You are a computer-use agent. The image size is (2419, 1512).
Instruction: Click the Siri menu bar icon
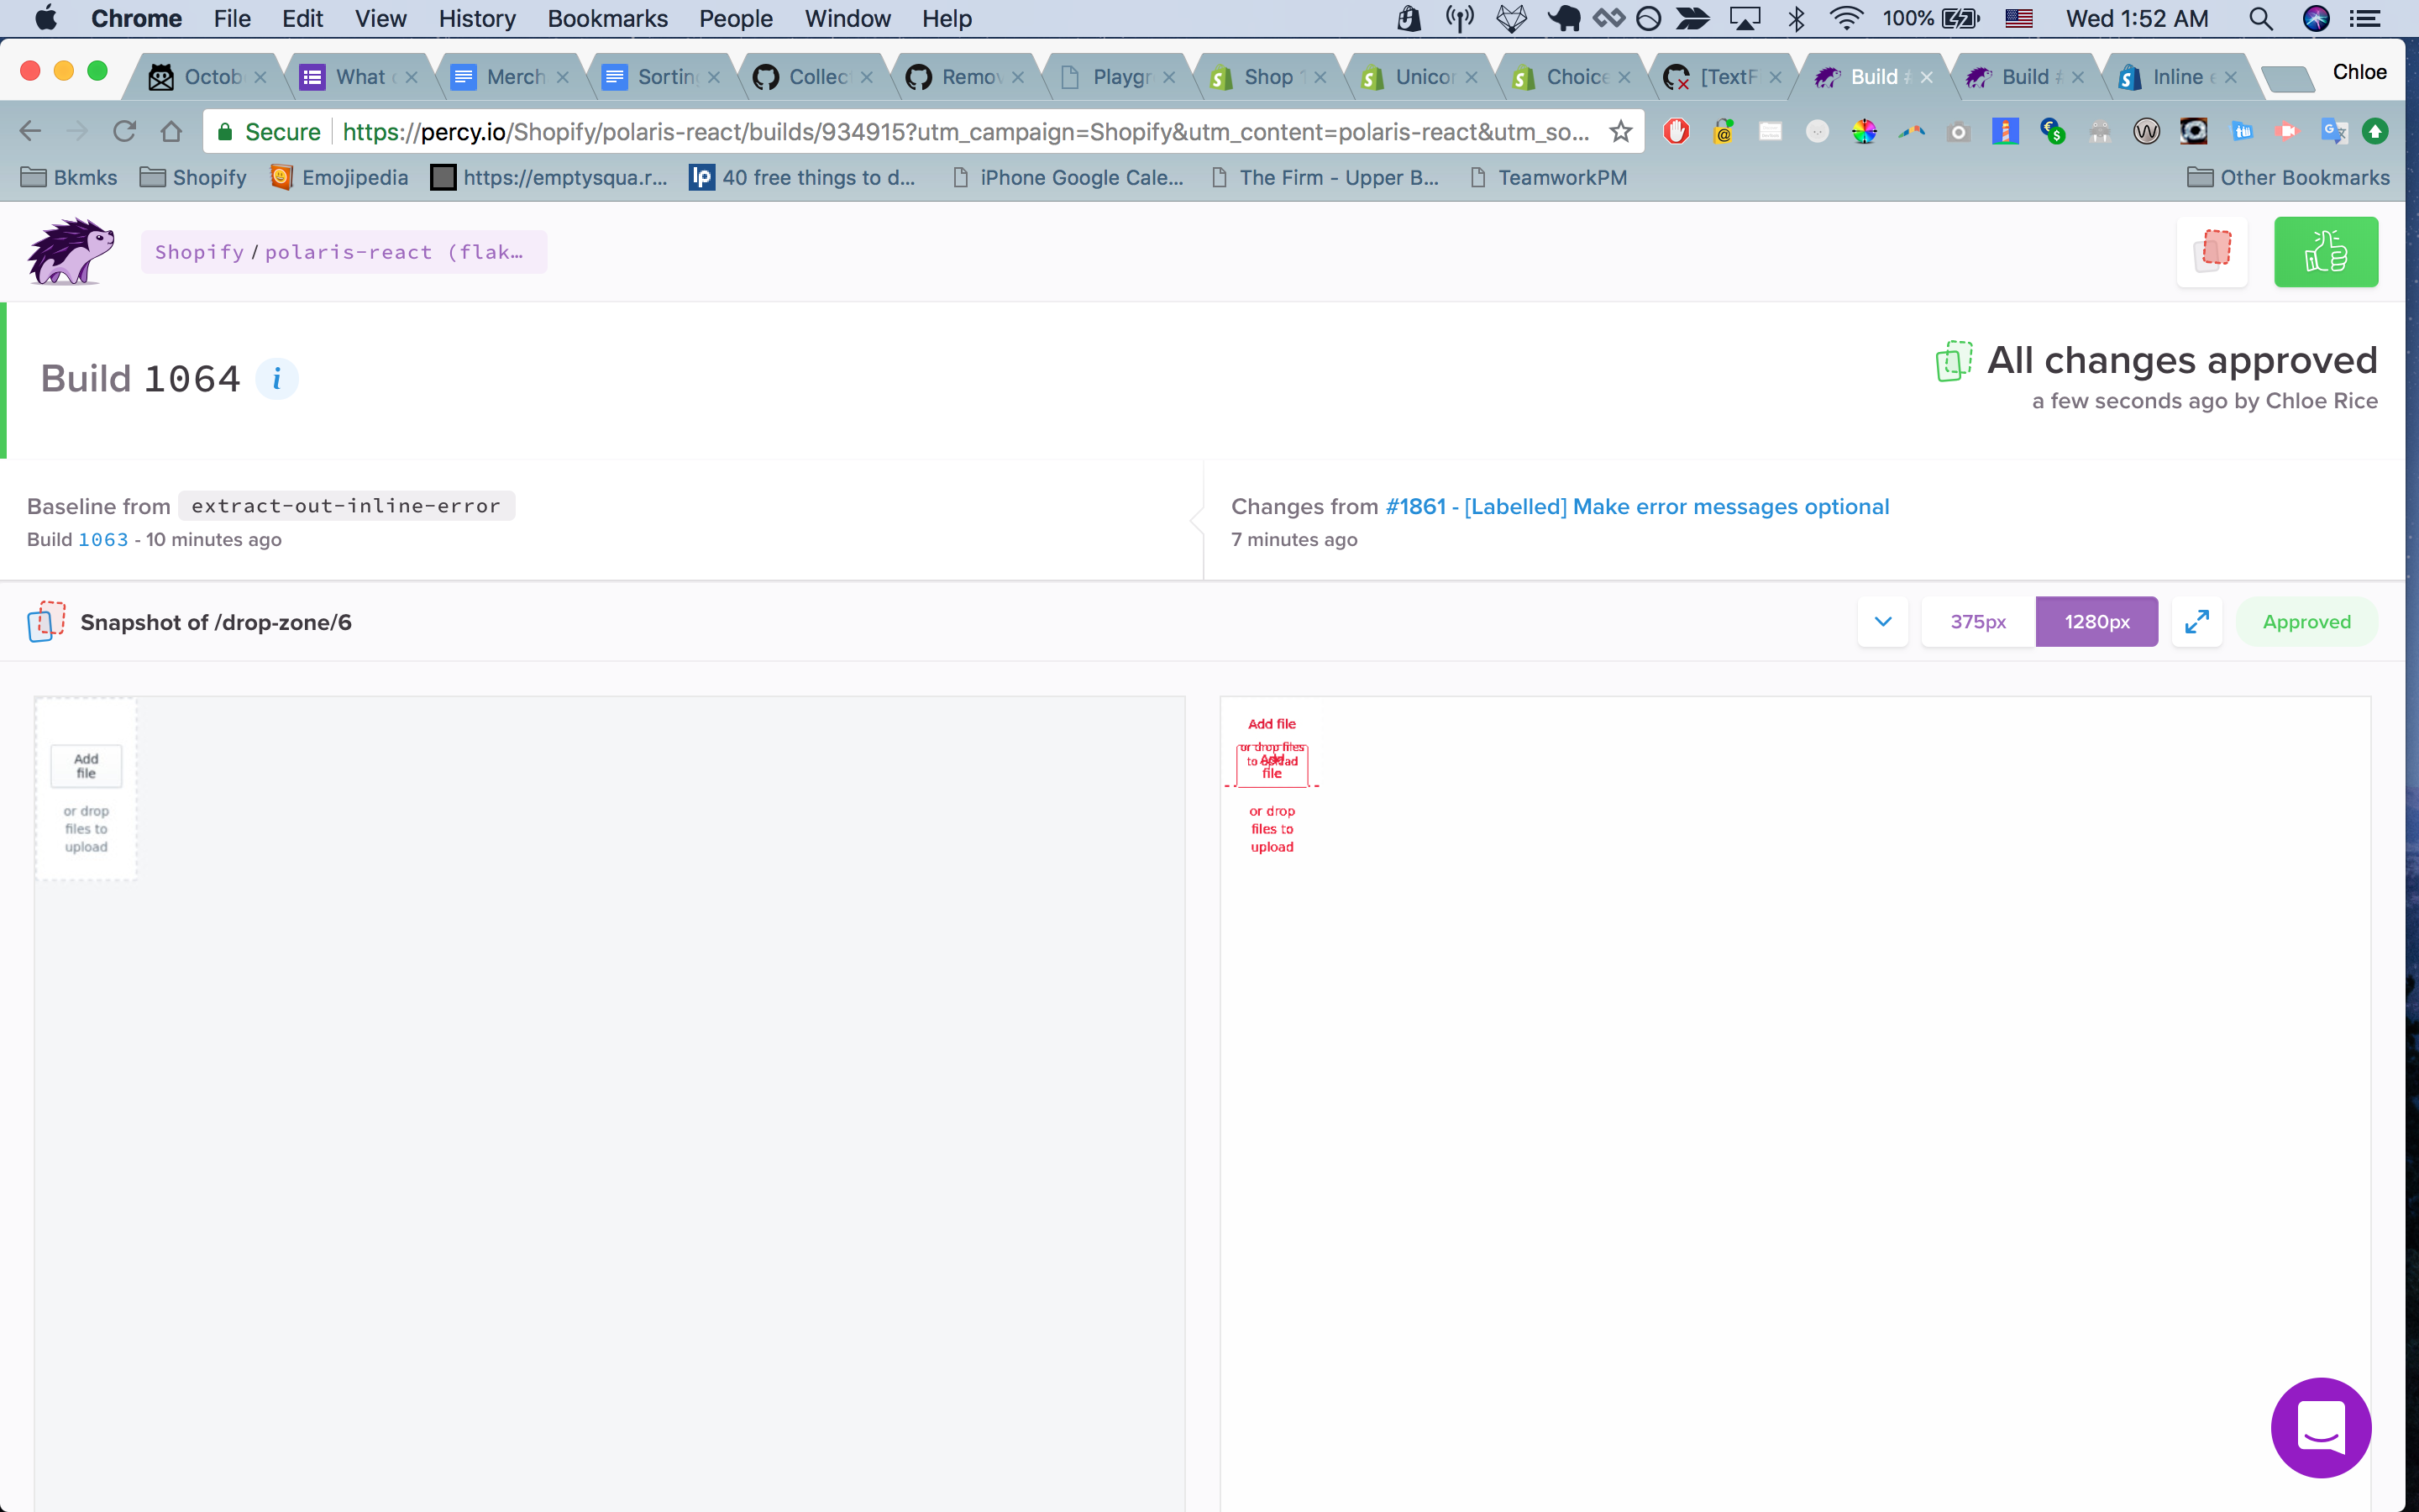[2316, 18]
